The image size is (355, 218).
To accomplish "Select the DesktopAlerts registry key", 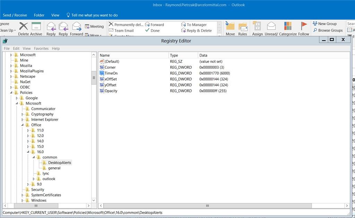I will [x=60, y=163].
